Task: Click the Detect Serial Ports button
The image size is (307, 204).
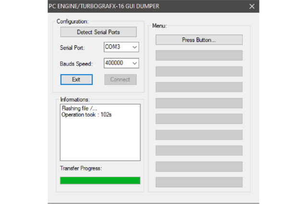Action: (98, 32)
